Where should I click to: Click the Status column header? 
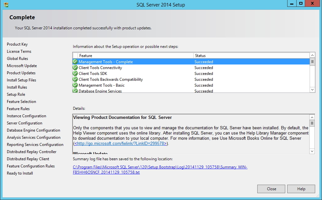[251, 56]
